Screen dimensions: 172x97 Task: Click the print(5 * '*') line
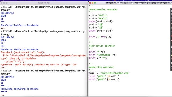[98, 58]
